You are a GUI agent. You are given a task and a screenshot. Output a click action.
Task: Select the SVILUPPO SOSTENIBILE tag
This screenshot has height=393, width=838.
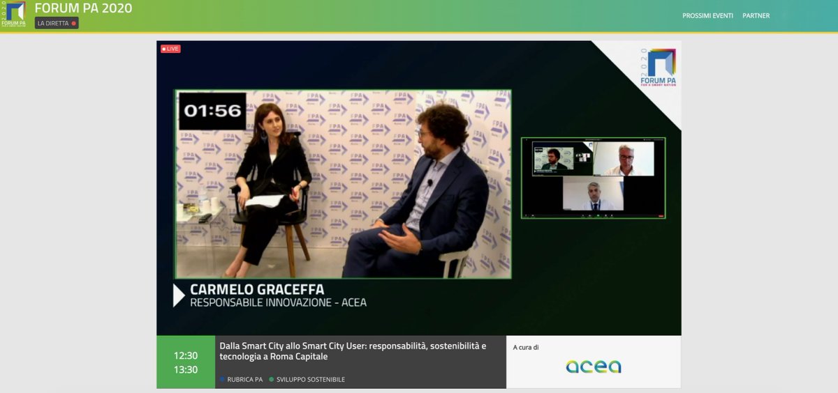(x=307, y=379)
